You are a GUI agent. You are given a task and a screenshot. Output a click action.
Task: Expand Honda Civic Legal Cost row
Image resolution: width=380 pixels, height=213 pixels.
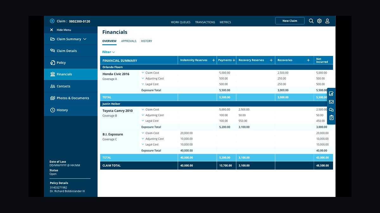143,84
